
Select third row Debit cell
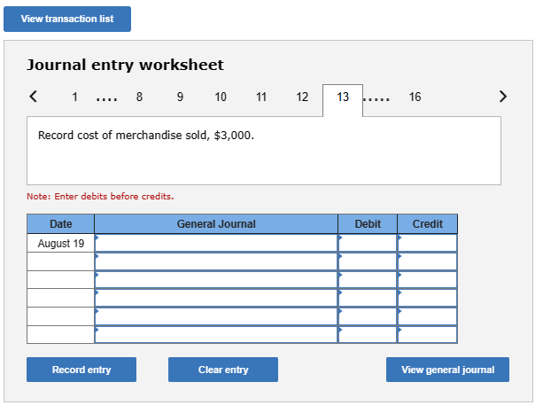tap(368, 280)
